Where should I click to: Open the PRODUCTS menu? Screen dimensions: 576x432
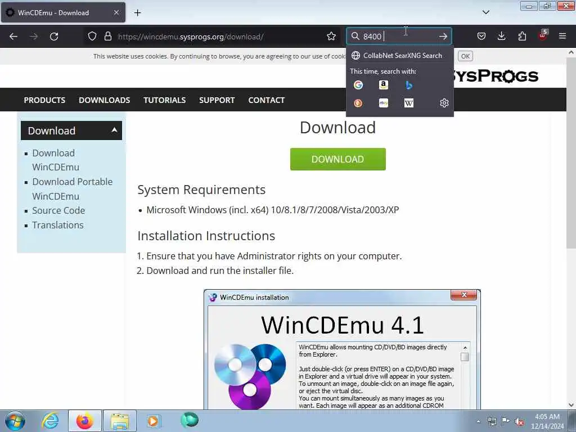pyautogui.click(x=44, y=100)
